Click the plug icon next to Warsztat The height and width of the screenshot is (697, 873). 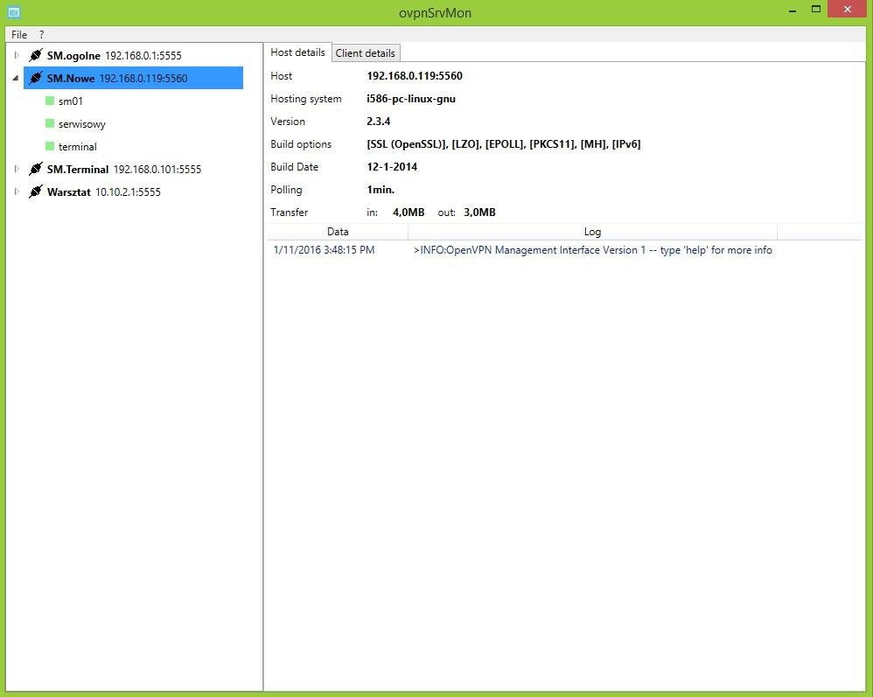pyautogui.click(x=36, y=192)
